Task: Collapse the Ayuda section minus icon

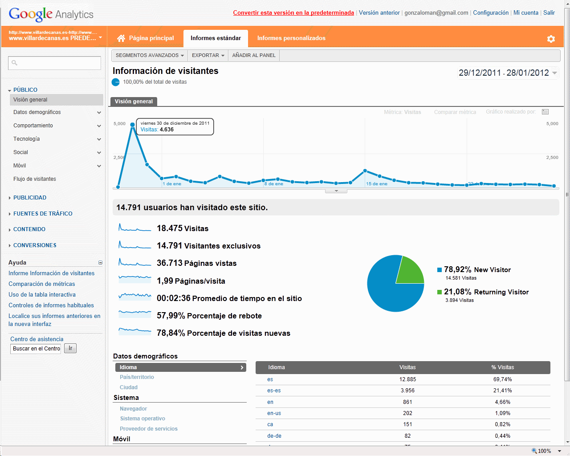Action: coord(100,263)
